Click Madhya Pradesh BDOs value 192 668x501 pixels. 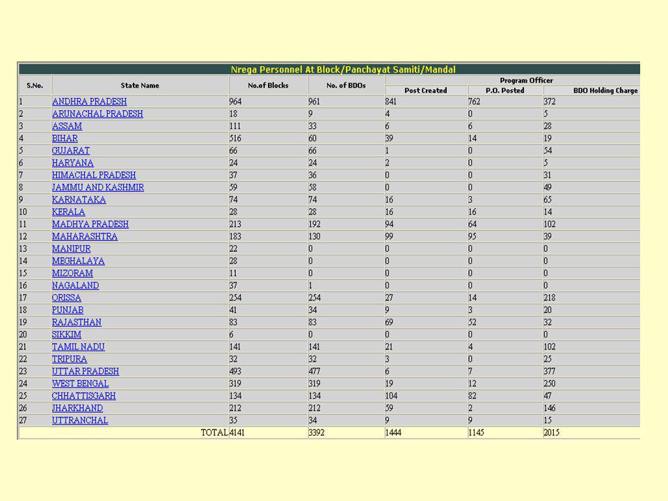click(x=315, y=225)
